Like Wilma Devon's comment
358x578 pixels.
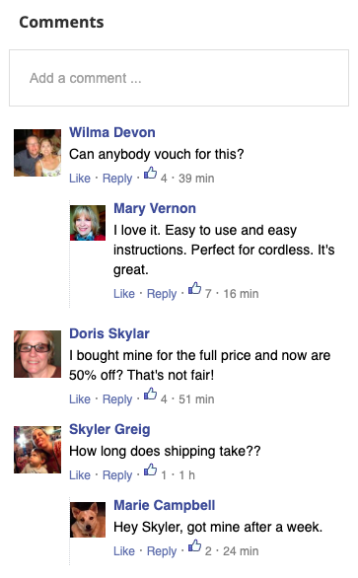point(80,179)
